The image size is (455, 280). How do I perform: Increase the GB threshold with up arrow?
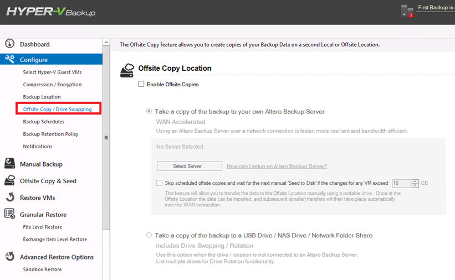(x=415, y=182)
